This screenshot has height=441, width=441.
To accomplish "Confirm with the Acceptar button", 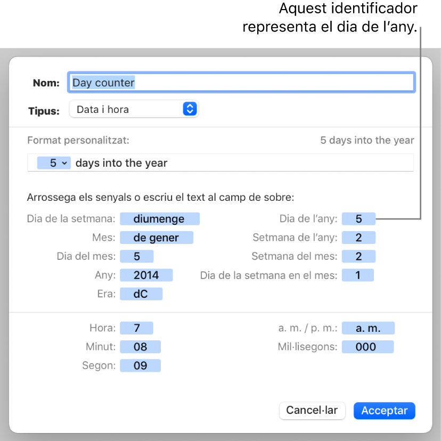I will click(384, 410).
